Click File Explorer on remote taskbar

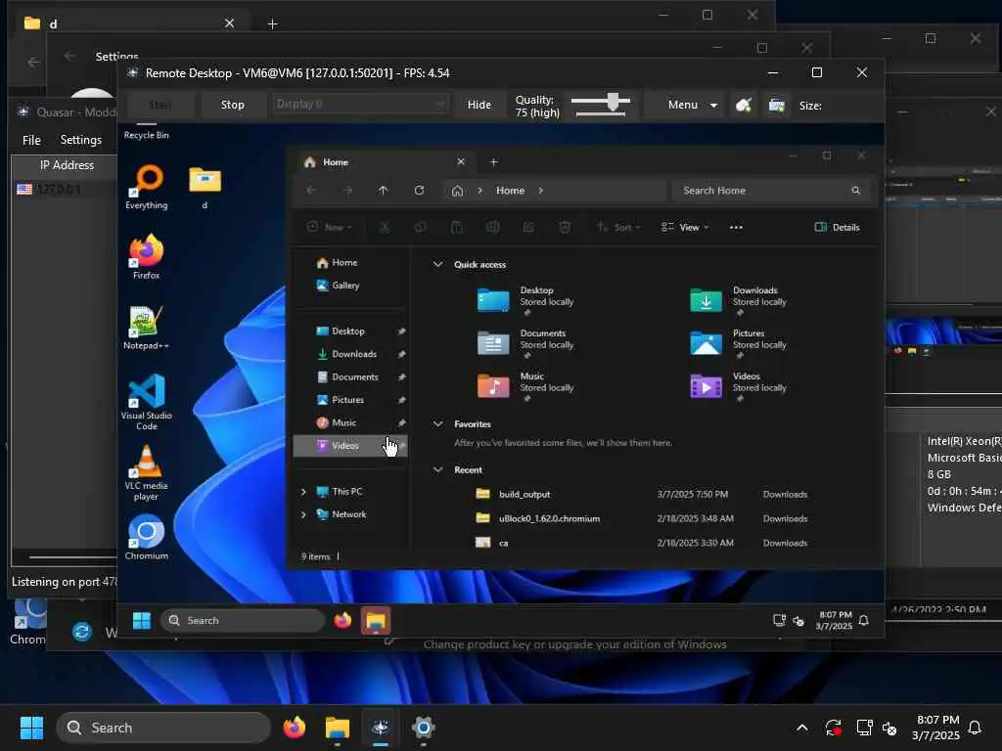point(376,621)
